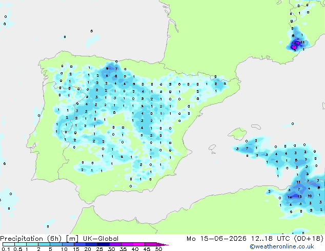Click the '9' rainfall value on Spain's north coast

coord(107,68)
